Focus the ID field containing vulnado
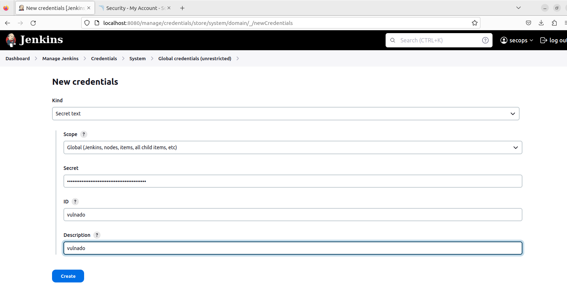567x291 pixels. (x=293, y=215)
